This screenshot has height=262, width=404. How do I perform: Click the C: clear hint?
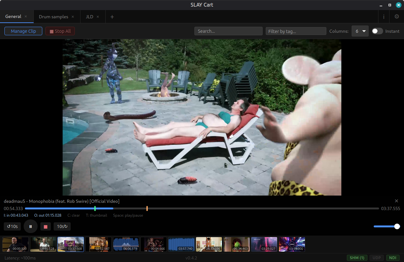[x=74, y=215]
